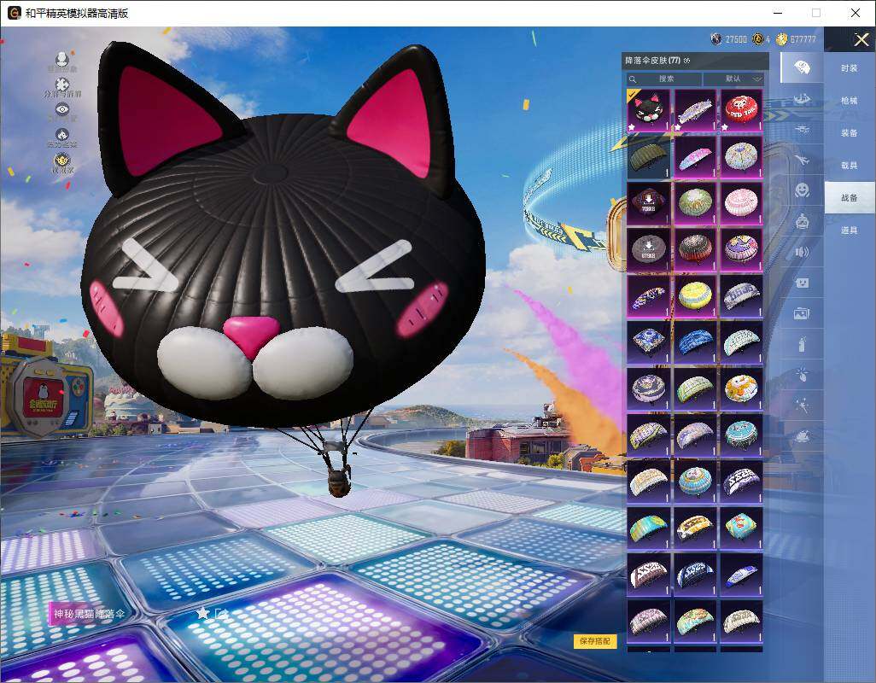
Task: Click the drone category icon
Action: coord(802,130)
